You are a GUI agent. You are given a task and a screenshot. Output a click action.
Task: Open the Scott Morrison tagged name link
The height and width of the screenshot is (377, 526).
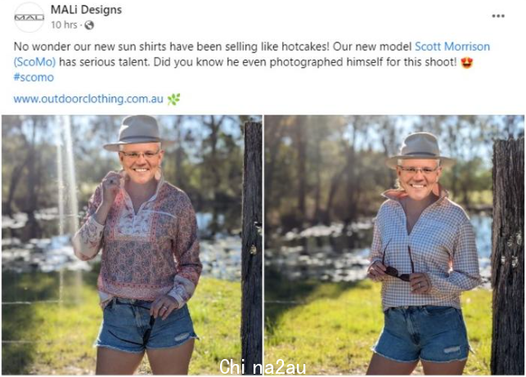coord(452,47)
